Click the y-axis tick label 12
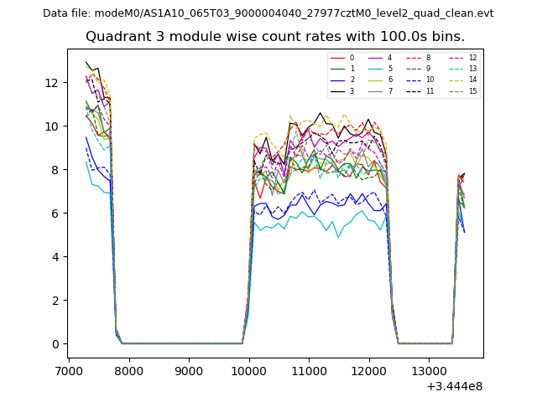This screenshot has height=402, width=537. [51, 82]
